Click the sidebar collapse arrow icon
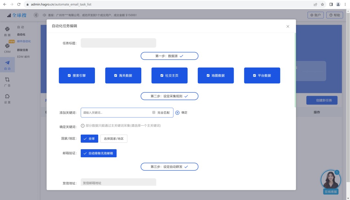The image size is (350, 200). [36, 15]
